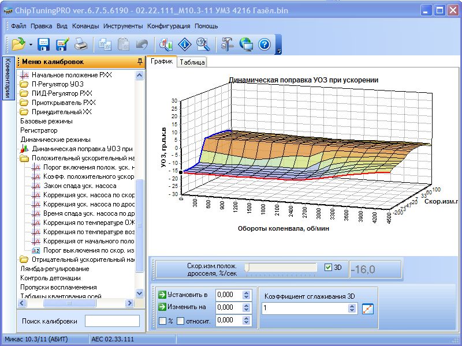The width and height of the screenshot is (462, 346).
Task: Expand the 'ПИД-Регулятор РХХ' folder
Action: tap(24, 93)
